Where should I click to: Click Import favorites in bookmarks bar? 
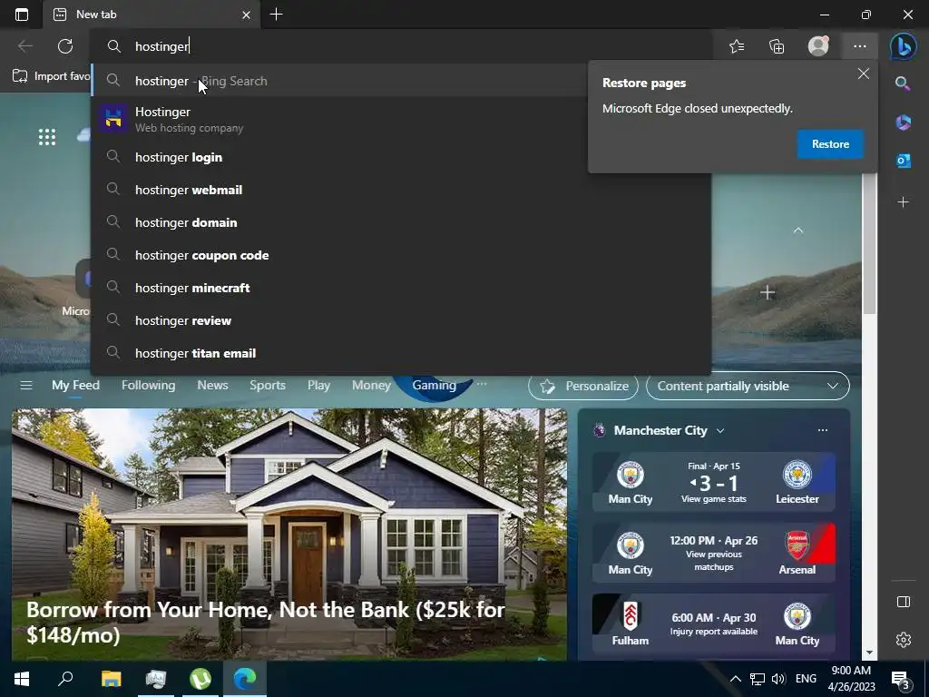click(x=51, y=76)
